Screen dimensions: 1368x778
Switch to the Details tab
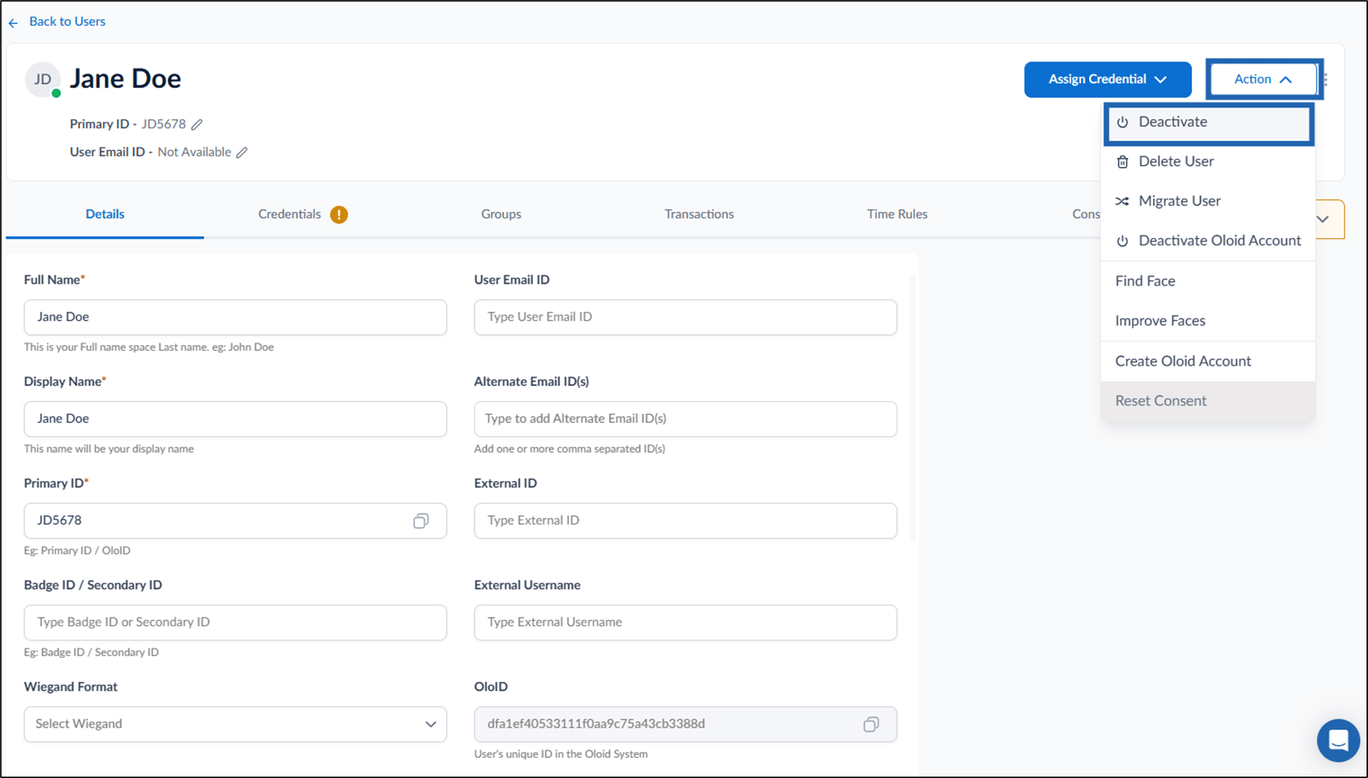pyautogui.click(x=105, y=214)
